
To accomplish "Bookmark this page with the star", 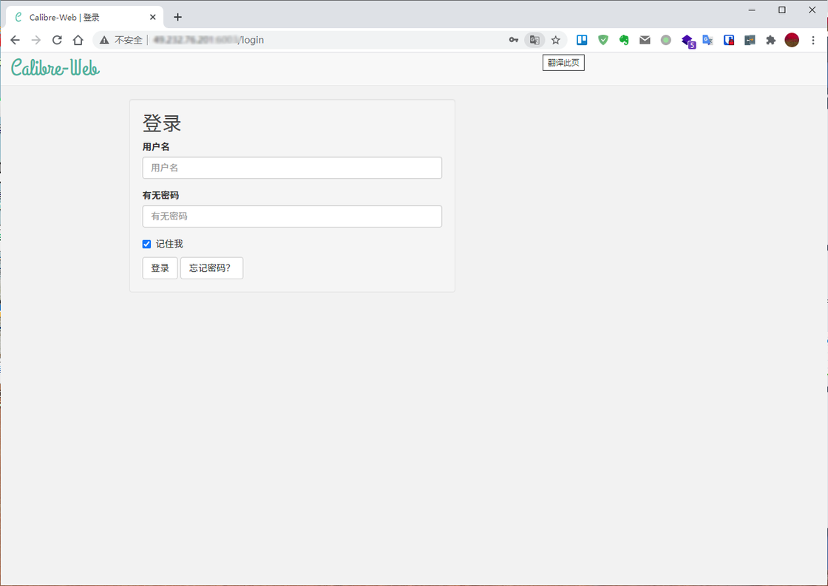I will coord(555,40).
